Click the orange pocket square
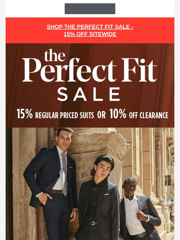 pyautogui.click(x=145, y=207)
